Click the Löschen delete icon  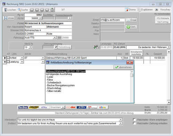click(x=6, y=10)
